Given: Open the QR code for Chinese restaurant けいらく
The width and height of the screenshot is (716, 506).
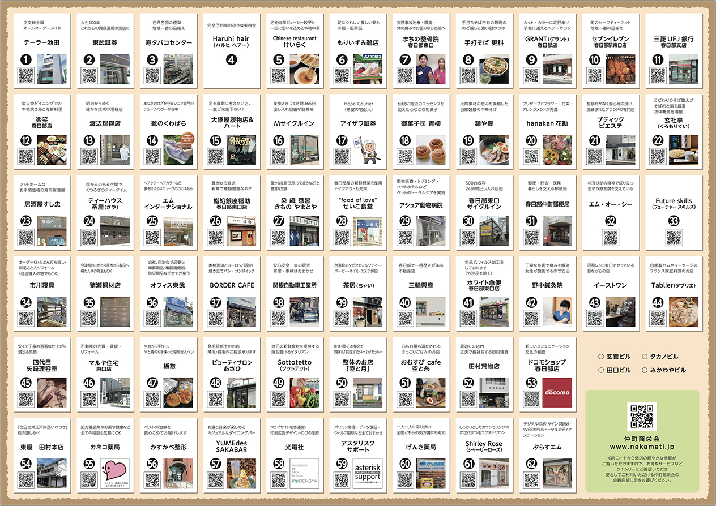Looking at the screenshot, I should (x=279, y=75).
